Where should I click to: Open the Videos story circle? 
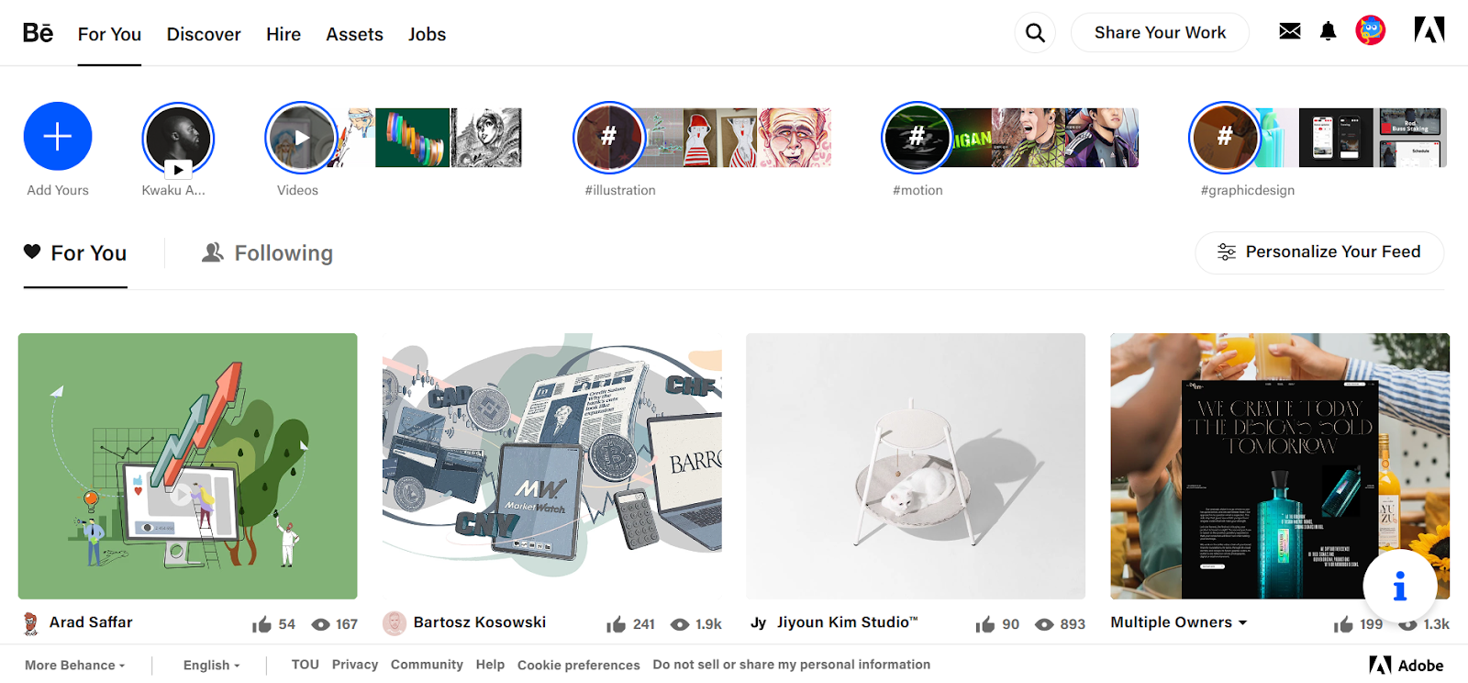[x=301, y=138]
